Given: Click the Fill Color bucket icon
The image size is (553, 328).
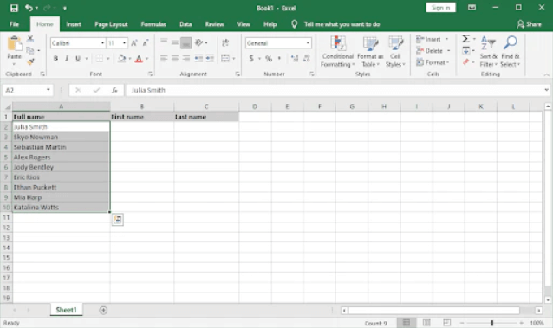Looking at the screenshot, I should [121, 59].
